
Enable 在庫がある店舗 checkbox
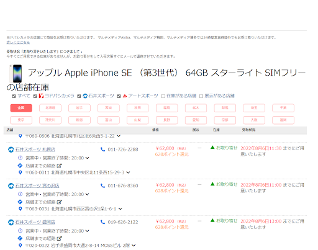point(163,96)
